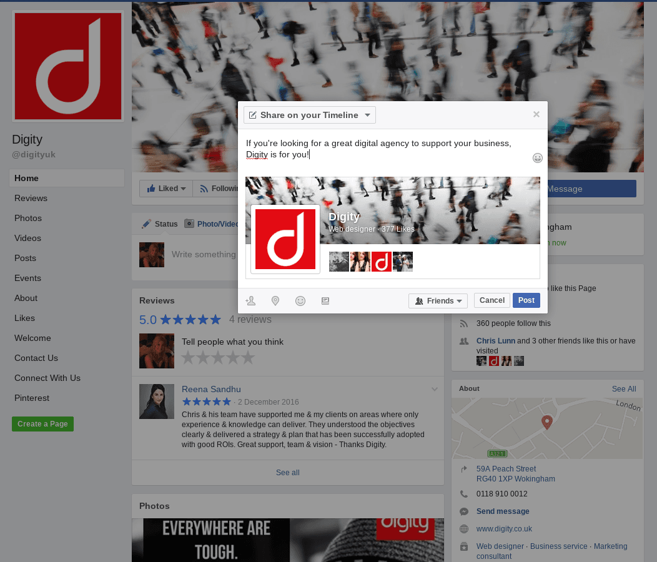
Task: Open Connect With Us in sidebar
Action: point(47,378)
